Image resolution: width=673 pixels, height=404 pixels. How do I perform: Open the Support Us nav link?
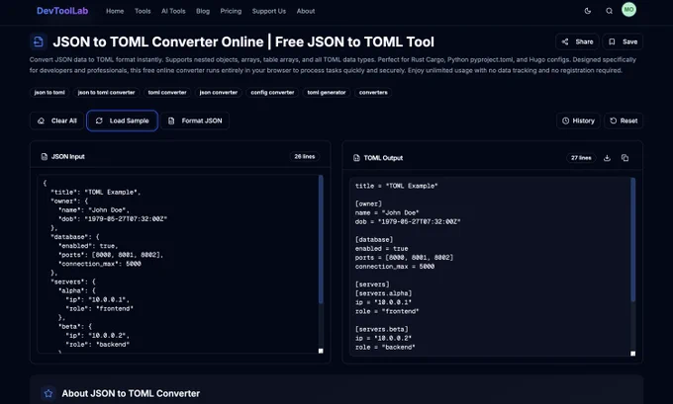coord(269,11)
